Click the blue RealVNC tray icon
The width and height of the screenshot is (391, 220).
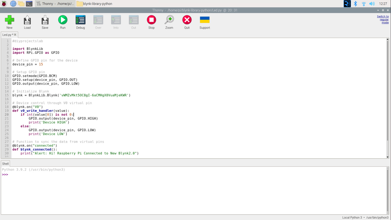pos(347,4)
